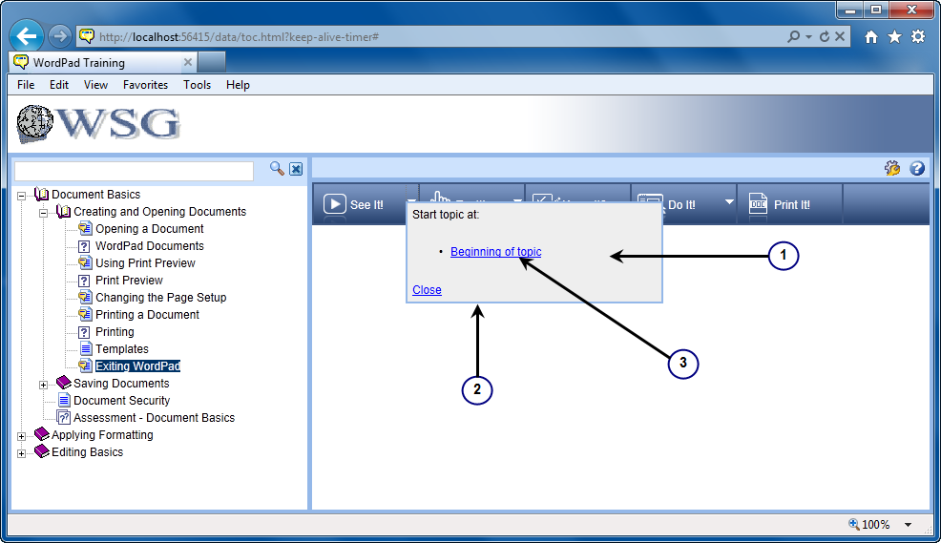Screen dimensions: 941x543
Task: Click the Refresh icon in address bar
Action: coord(825,36)
